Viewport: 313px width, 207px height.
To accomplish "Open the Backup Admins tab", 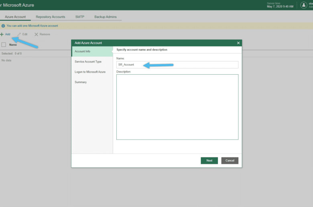I will pos(106,17).
